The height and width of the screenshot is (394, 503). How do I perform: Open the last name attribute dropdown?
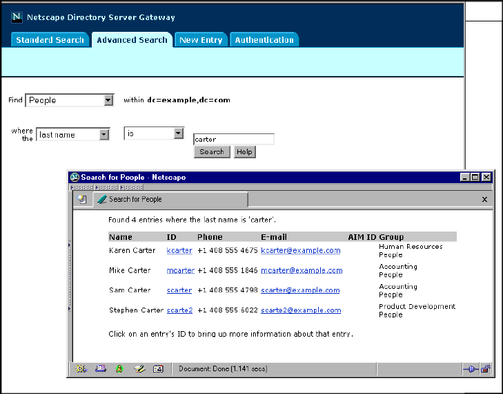click(73, 134)
